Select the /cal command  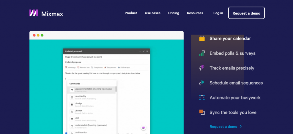click(91, 119)
